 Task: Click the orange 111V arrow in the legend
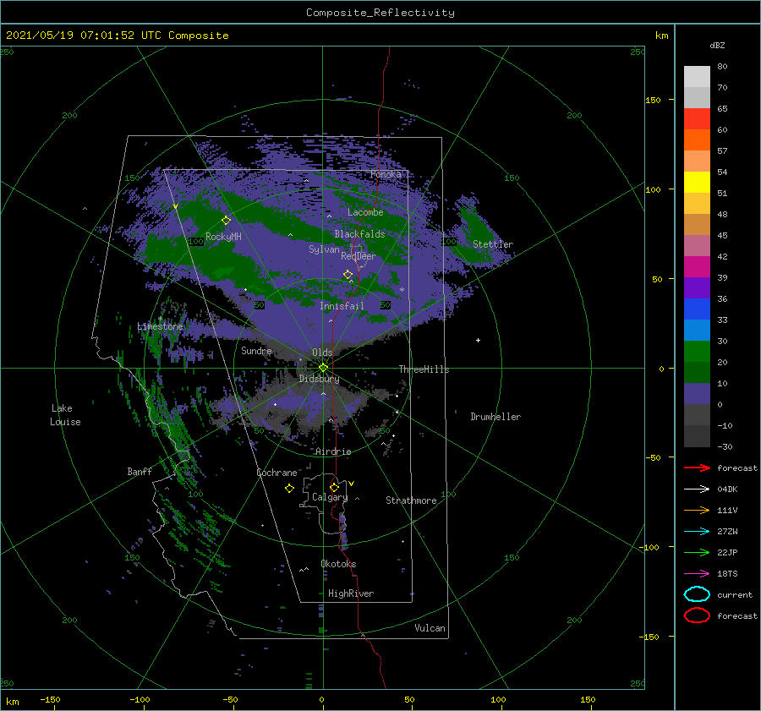[697, 510]
